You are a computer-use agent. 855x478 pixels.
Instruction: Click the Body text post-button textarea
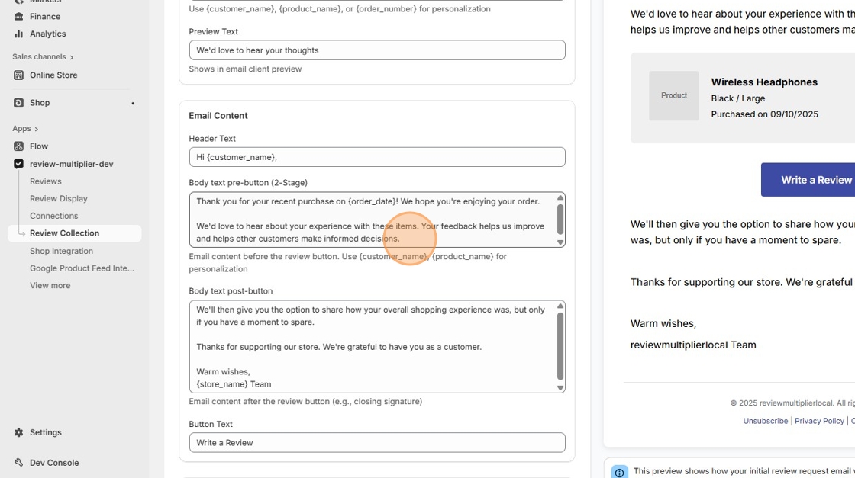click(x=377, y=346)
